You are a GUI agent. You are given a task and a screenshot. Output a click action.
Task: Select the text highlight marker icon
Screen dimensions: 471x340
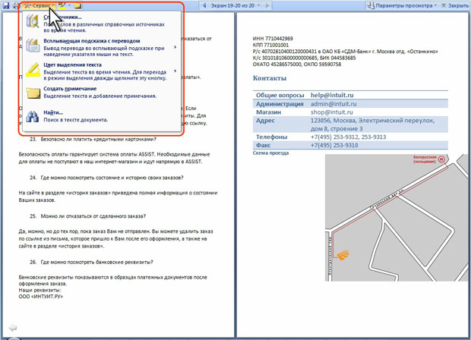coord(62,5)
